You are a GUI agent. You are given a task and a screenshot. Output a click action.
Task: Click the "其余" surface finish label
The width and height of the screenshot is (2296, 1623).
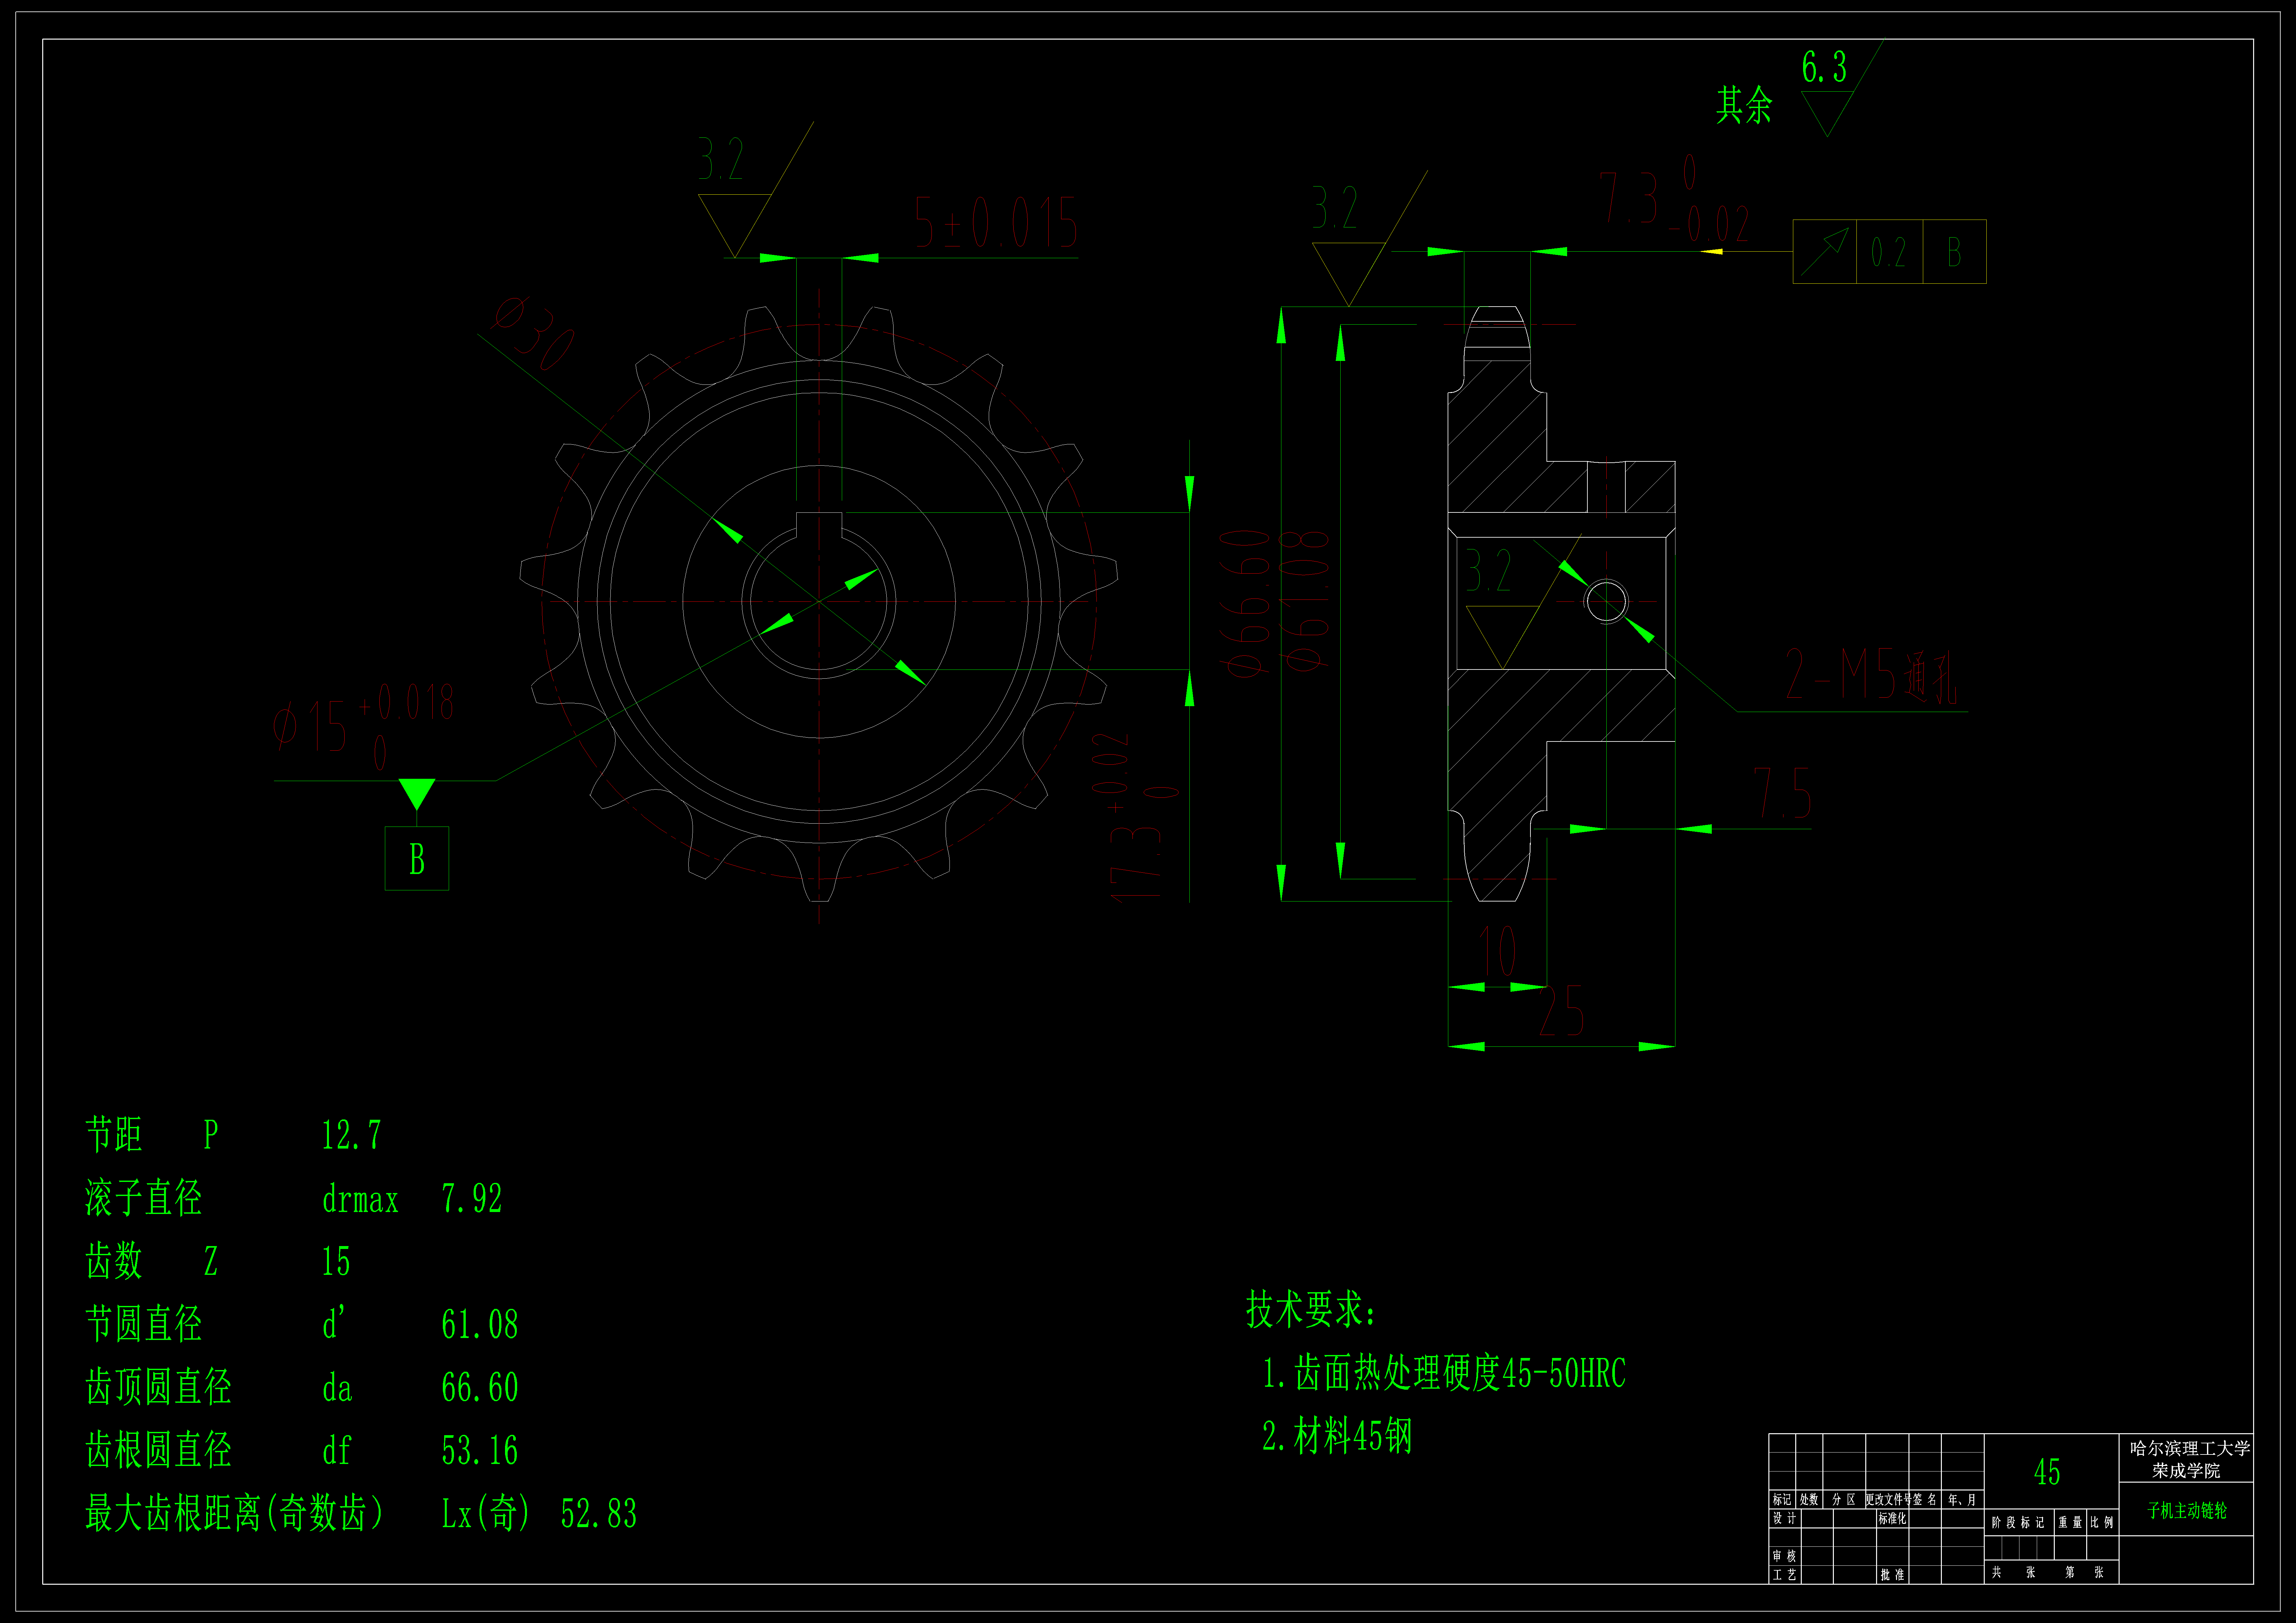point(1744,105)
